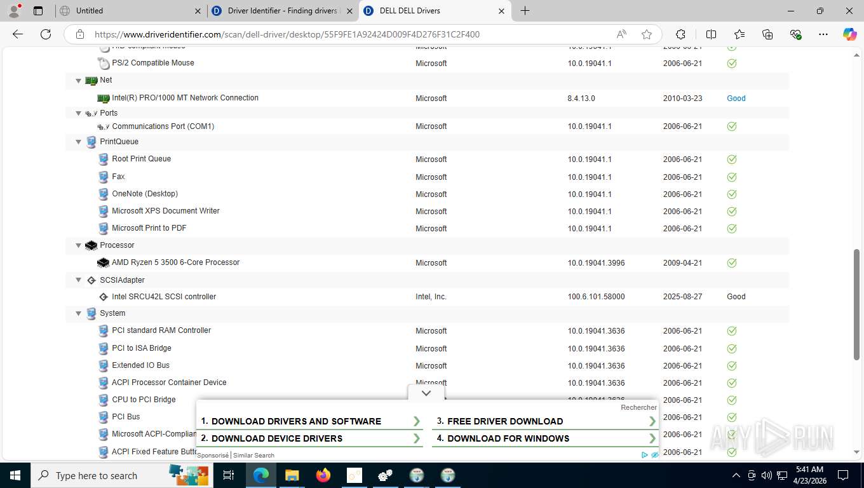Refresh the current page
Screen dimensions: 864x488
[x=46, y=34]
